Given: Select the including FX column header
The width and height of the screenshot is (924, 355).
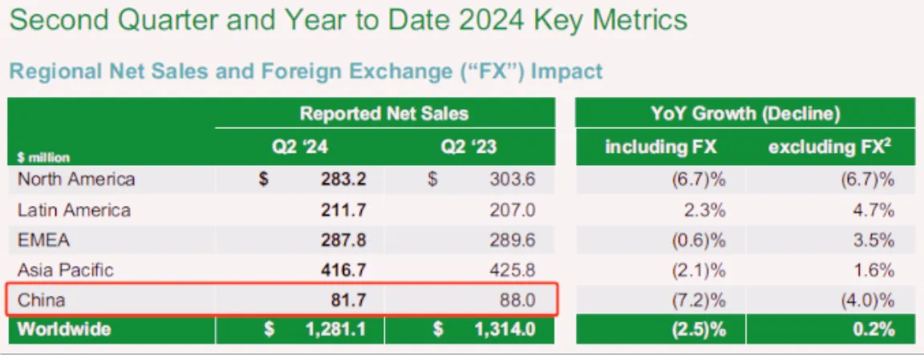Looking at the screenshot, I should coord(661,147).
